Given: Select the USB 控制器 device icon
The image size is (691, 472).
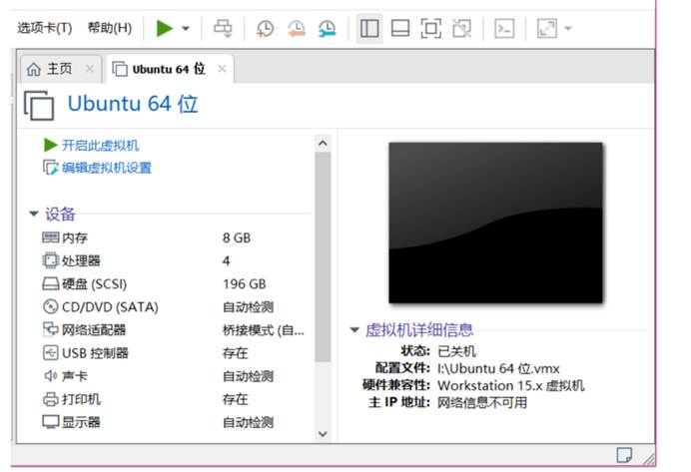Looking at the screenshot, I should (x=50, y=352).
